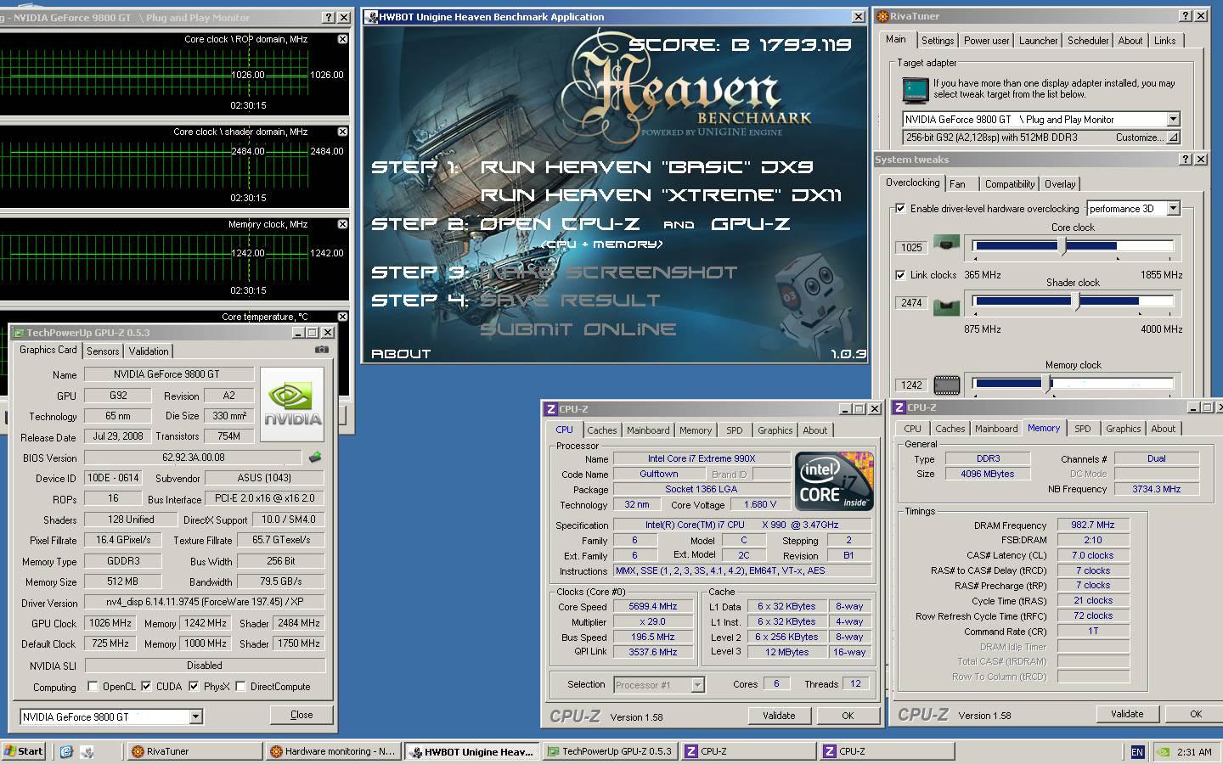Open the Scheduler tab in RivaTuner
The height and width of the screenshot is (764, 1223).
pyautogui.click(x=1088, y=41)
